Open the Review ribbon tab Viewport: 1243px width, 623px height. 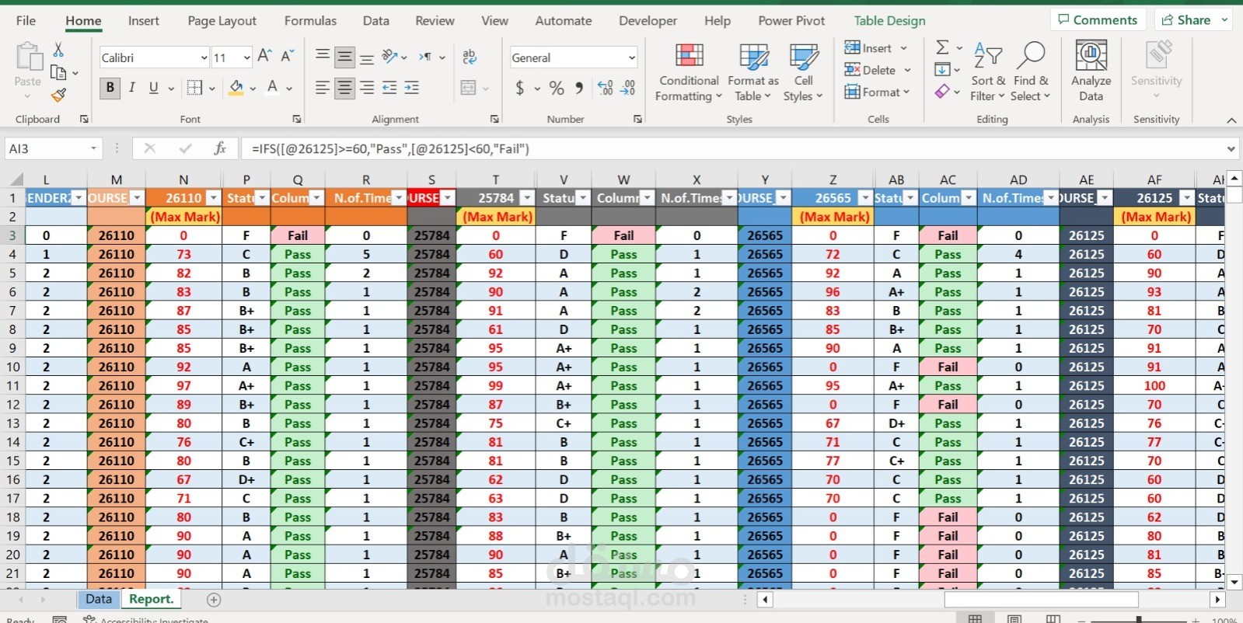point(435,21)
